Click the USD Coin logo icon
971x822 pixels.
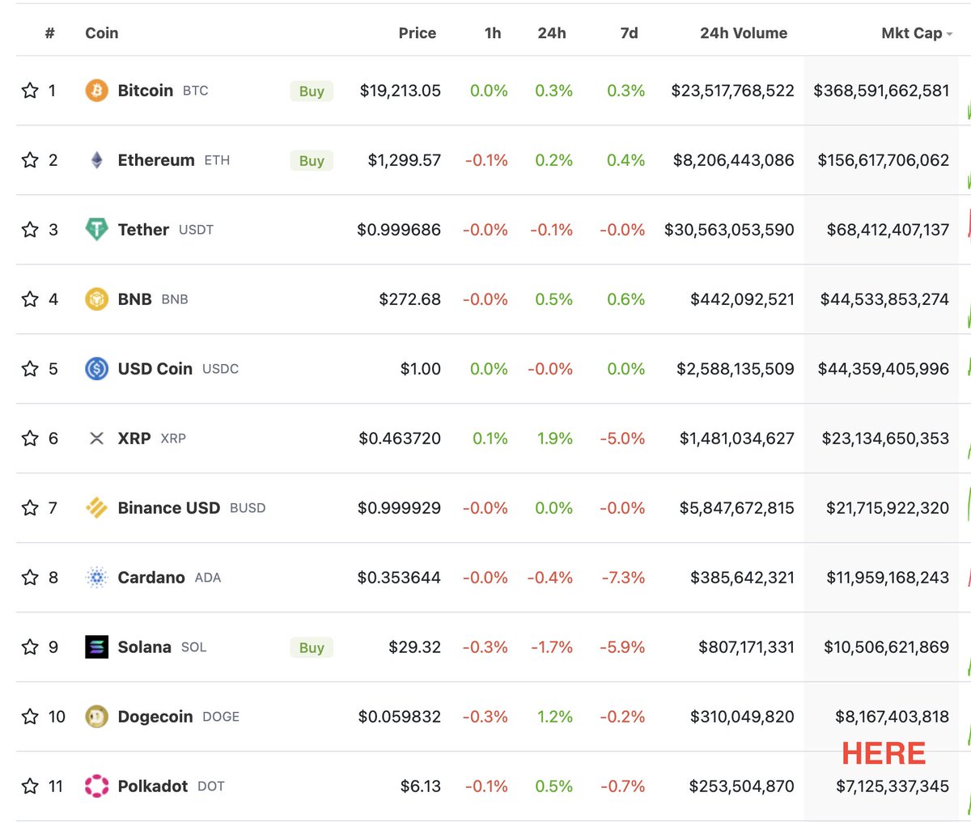coord(96,369)
